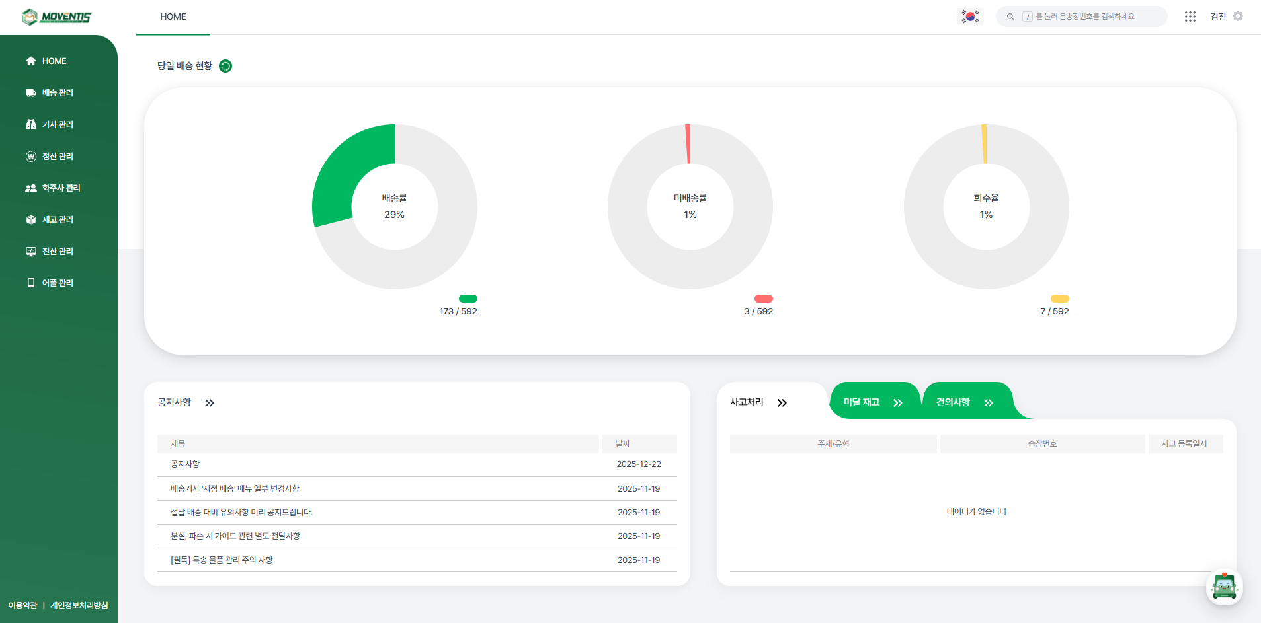Open 배송 관리 menu item
Image resolution: width=1261 pixels, height=623 pixels.
(x=58, y=92)
